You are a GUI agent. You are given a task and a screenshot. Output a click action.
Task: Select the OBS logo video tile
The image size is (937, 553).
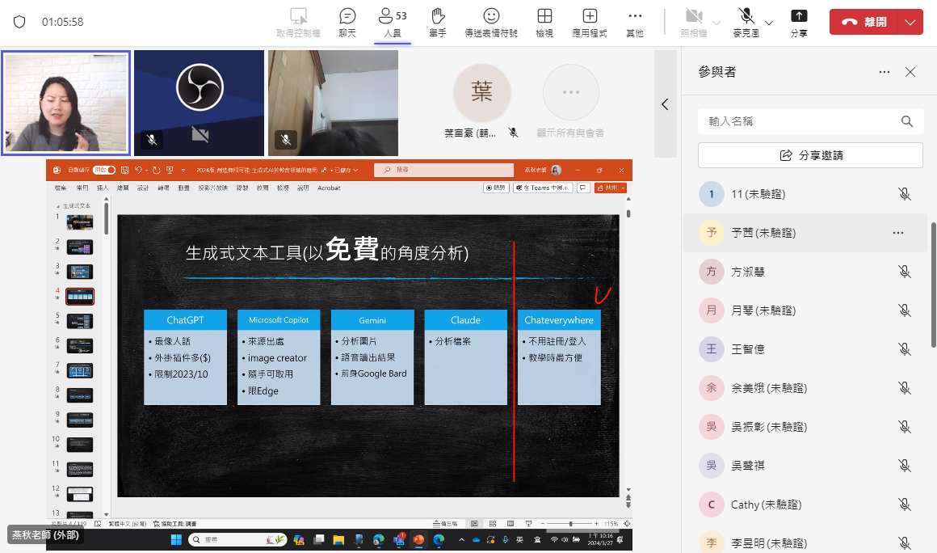199,103
